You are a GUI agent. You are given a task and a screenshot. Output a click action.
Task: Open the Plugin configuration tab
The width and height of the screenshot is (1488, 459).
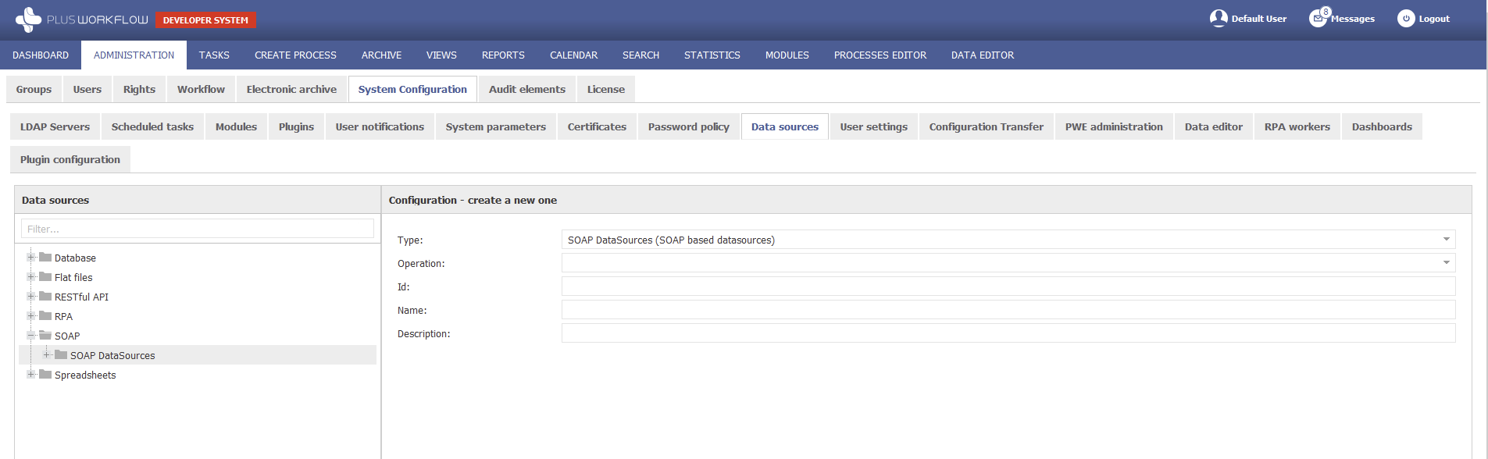[70, 159]
